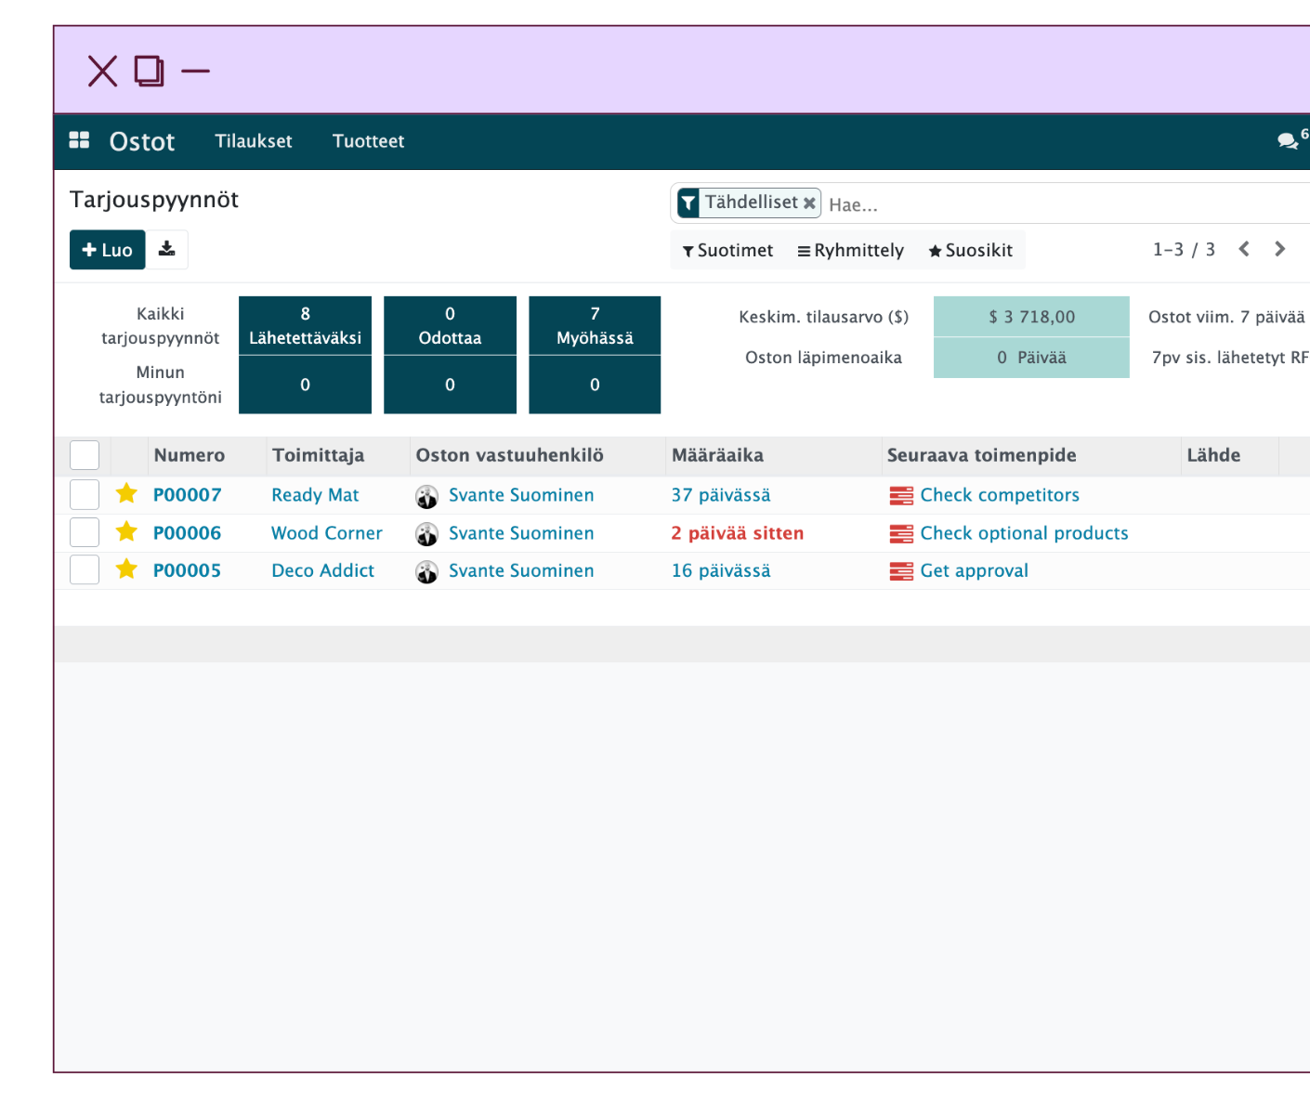Unstar the P00007 favorite star
The height and width of the screenshot is (1098, 1310).
126,494
